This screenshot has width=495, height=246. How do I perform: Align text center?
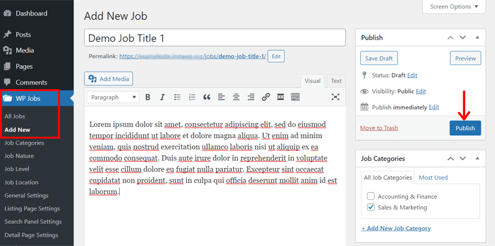(236, 97)
